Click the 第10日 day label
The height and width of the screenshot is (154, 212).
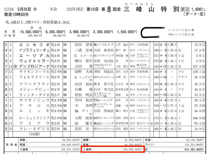(x=92, y=9)
